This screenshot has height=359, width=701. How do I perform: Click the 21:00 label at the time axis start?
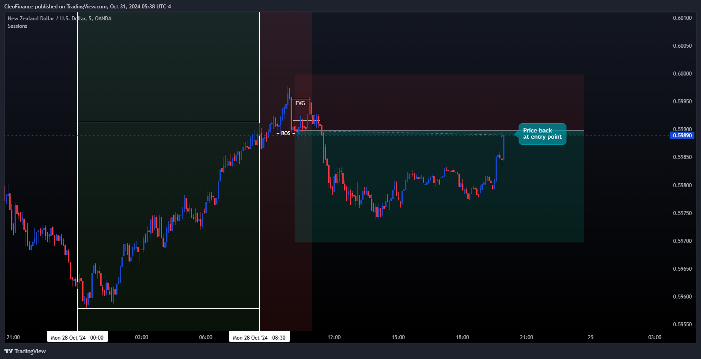click(13, 337)
